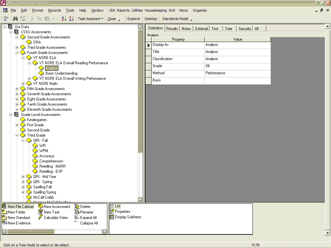
Task: Open the Housekeeping menu
Action: point(155,10)
